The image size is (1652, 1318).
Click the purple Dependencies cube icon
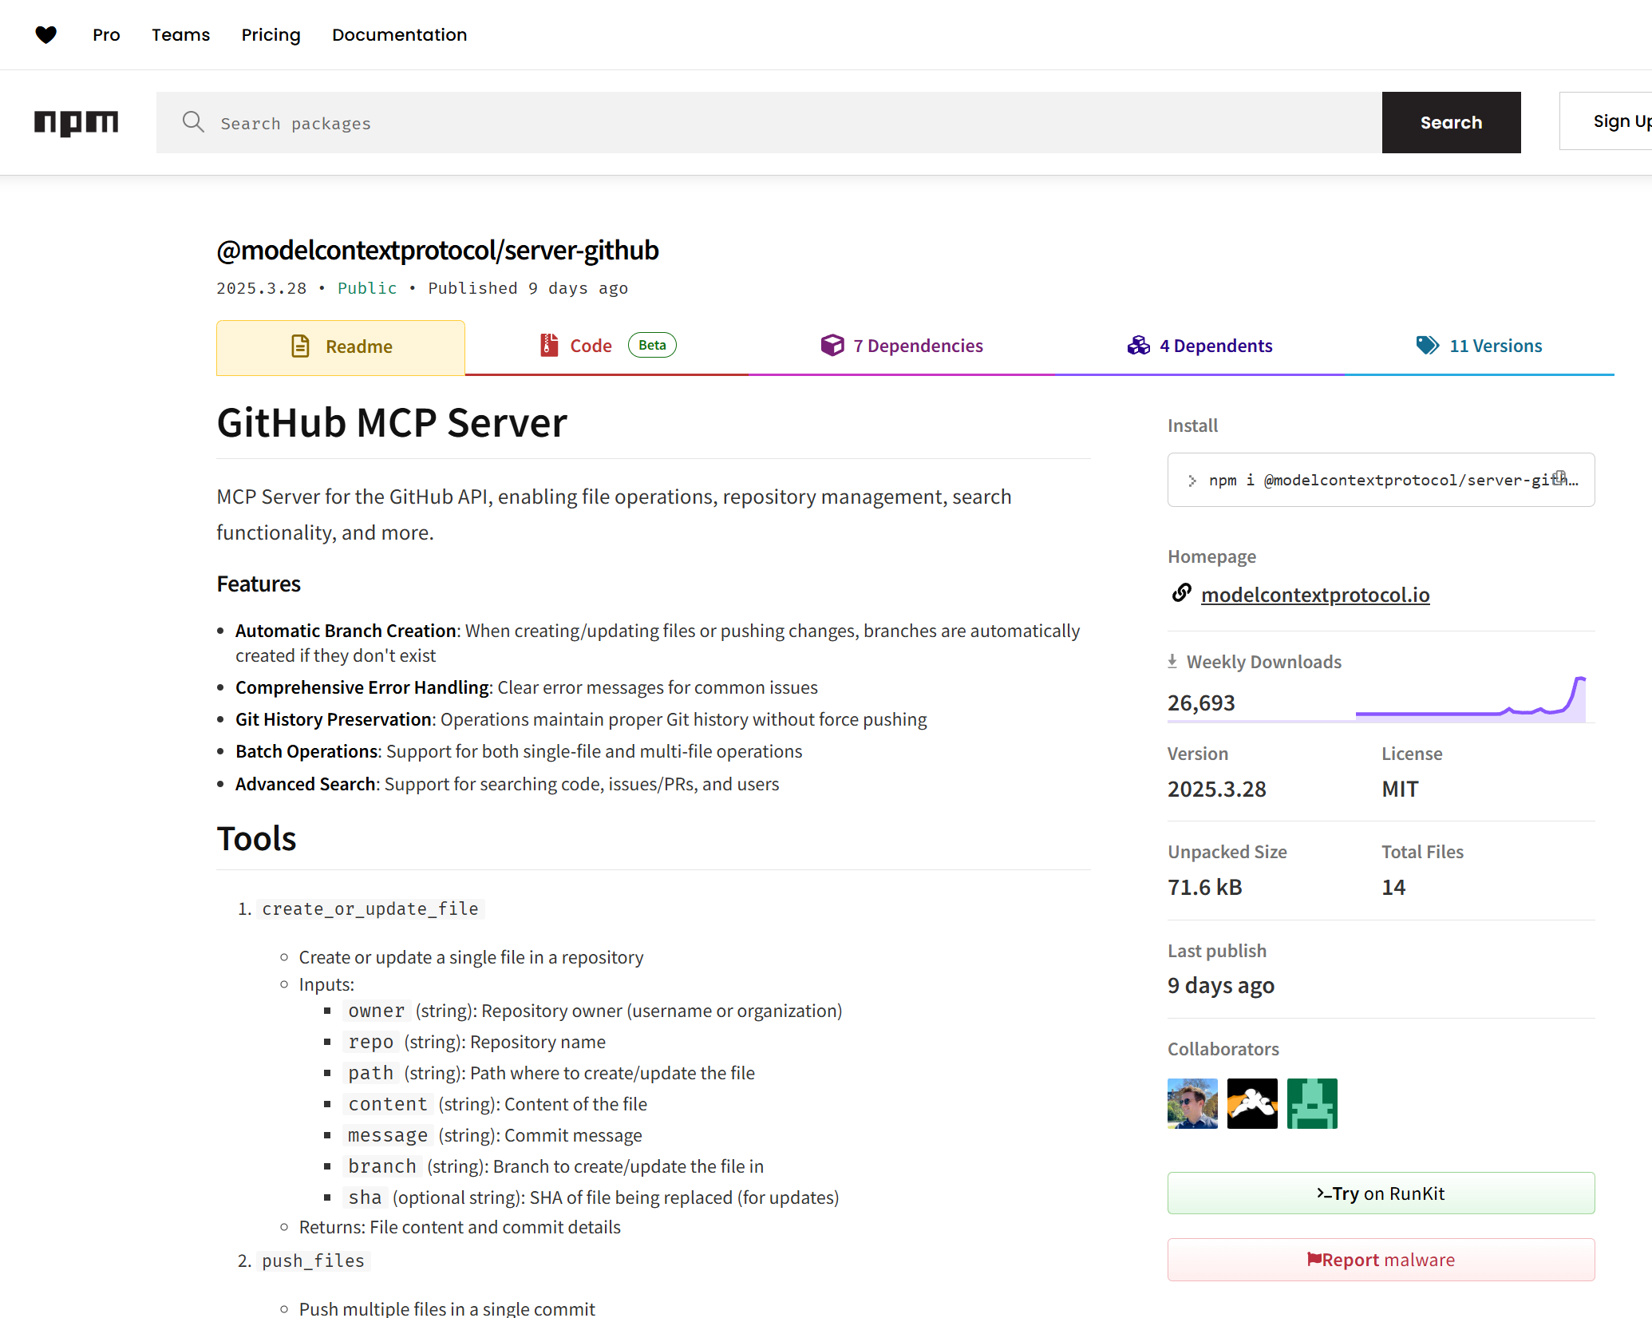[x=832, y=345]
